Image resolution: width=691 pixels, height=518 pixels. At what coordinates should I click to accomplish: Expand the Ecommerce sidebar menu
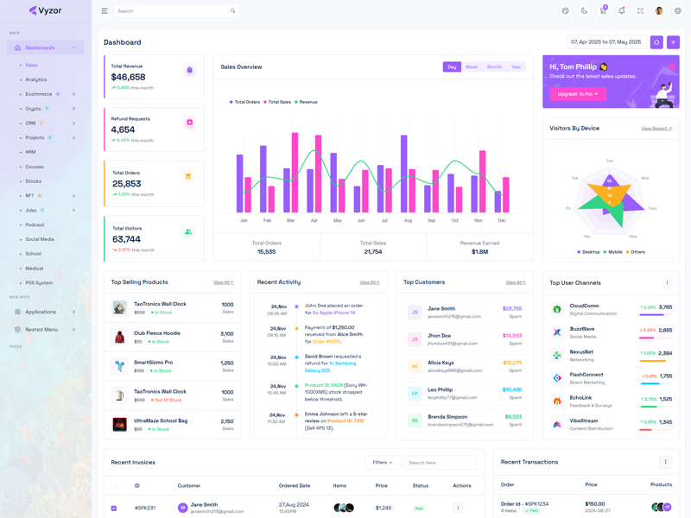coord(43,94)
